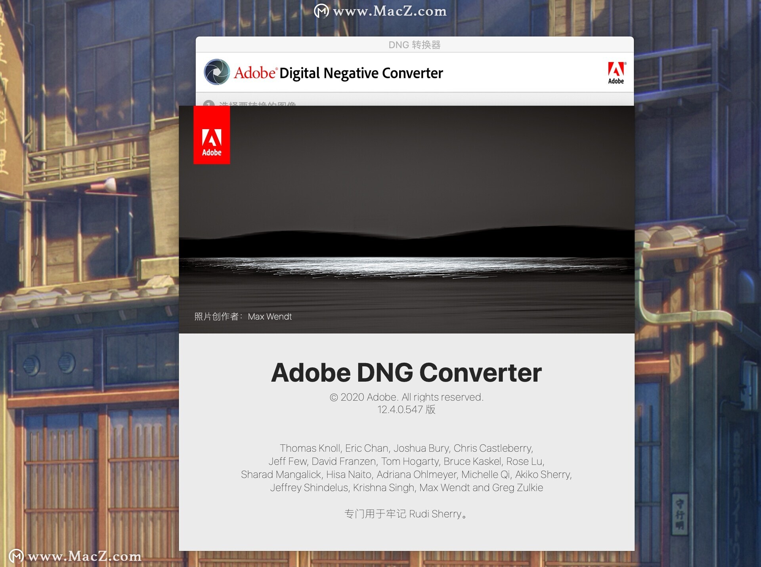Click the Rudi Sherry dedication line
Screen dimensions: 761x567
click(x=407, y=514)
